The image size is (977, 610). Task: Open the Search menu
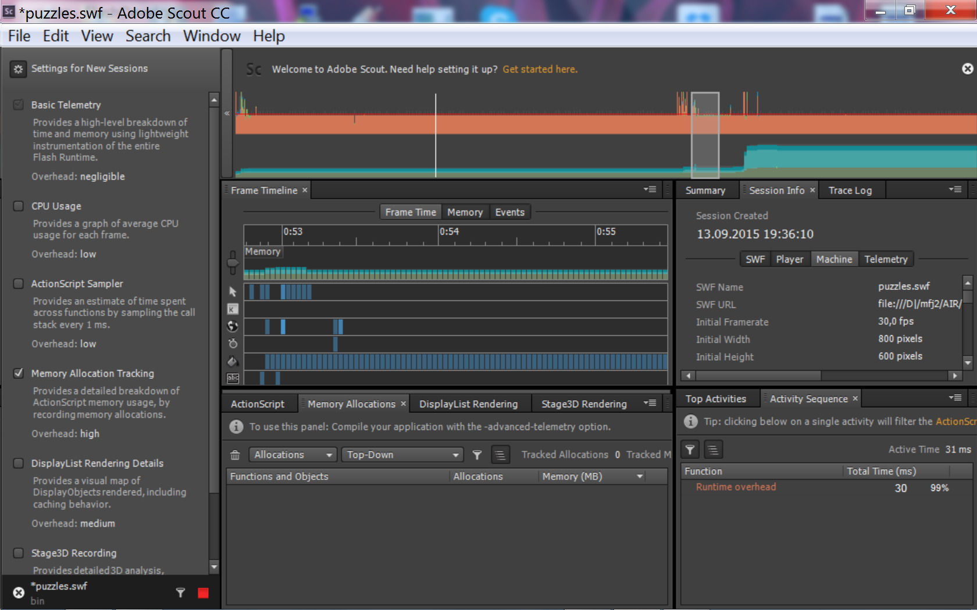(148, 36)
